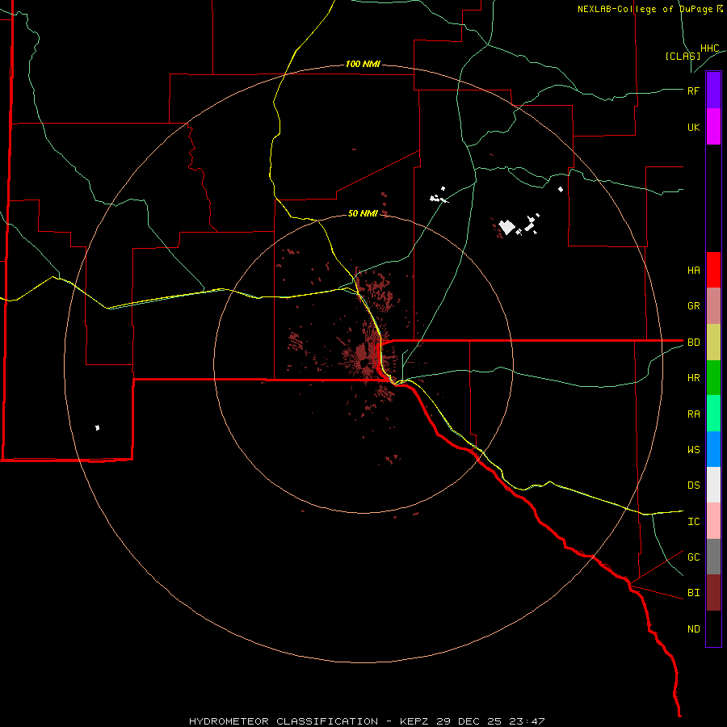Click the DS white legend swatch
This screenshot has height=727, width=727.
(x=713, y=485)
